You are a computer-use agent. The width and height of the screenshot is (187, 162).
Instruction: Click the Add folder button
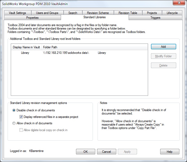164,46
